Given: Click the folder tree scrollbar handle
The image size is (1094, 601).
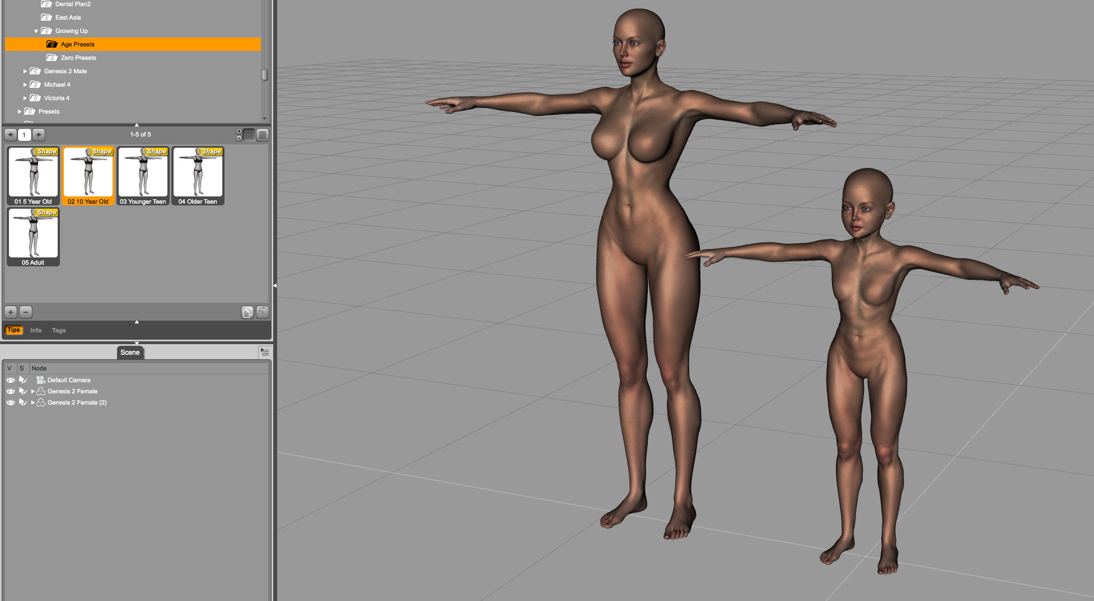Looking at the screenshot, I should point(265,75).
